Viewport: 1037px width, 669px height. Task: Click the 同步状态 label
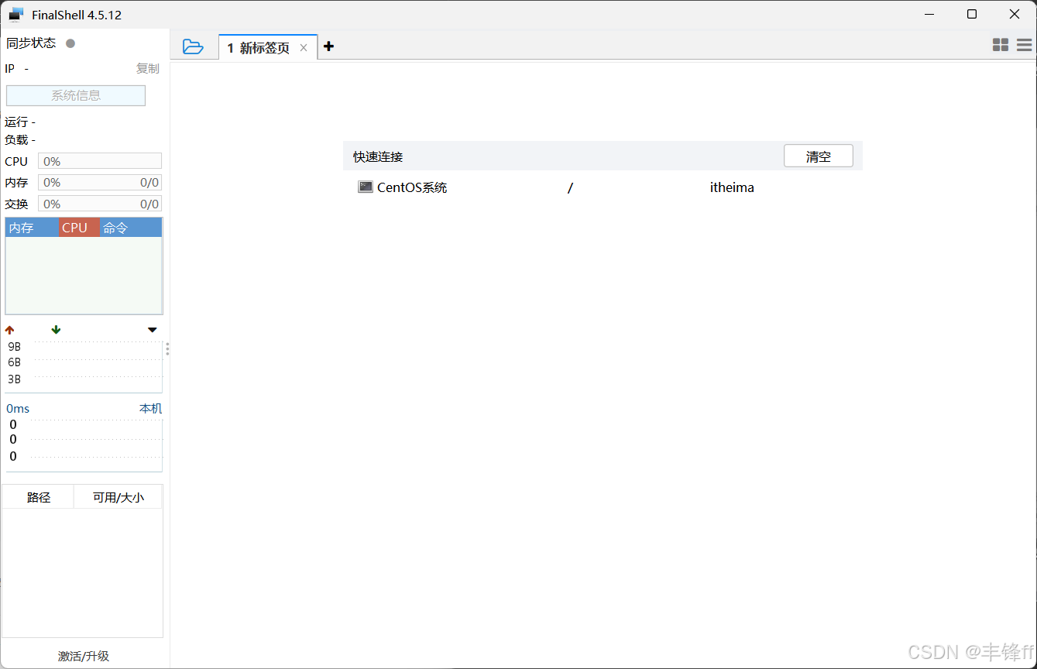pyautogui.click(x=31, y=43)
